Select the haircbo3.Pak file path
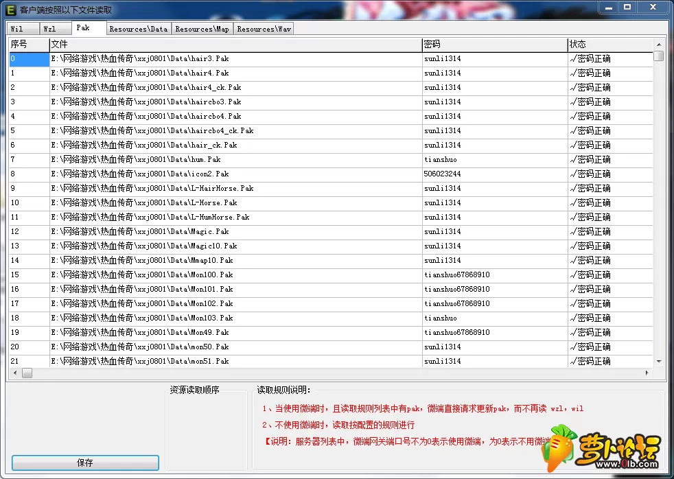This screenshot has width=674, height=479. (146, 102)
